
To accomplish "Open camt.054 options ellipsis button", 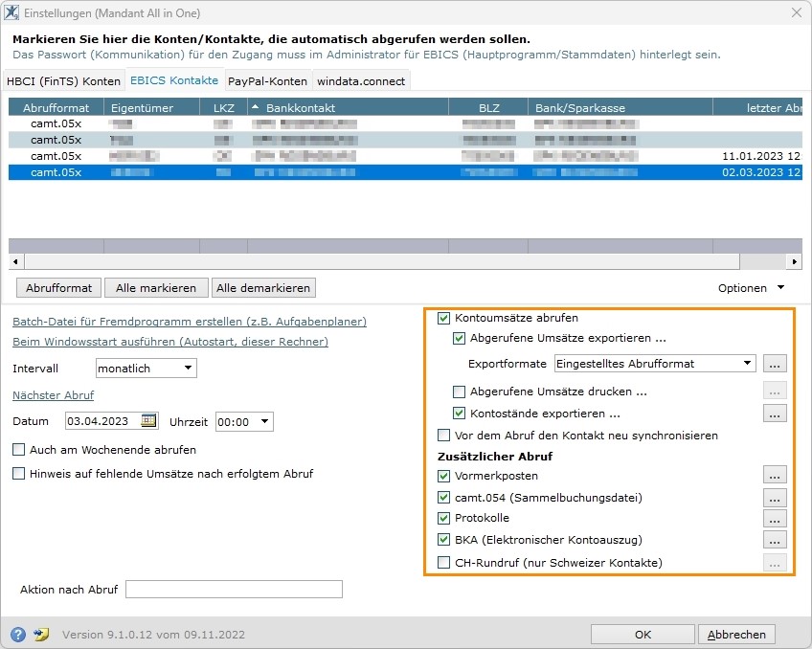I will point(775,498).
